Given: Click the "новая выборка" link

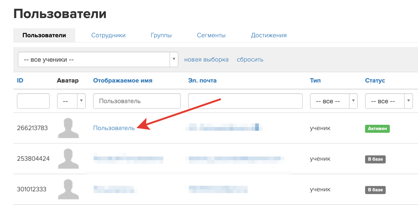Looking at the screenshot, I should tap(206, 59).
